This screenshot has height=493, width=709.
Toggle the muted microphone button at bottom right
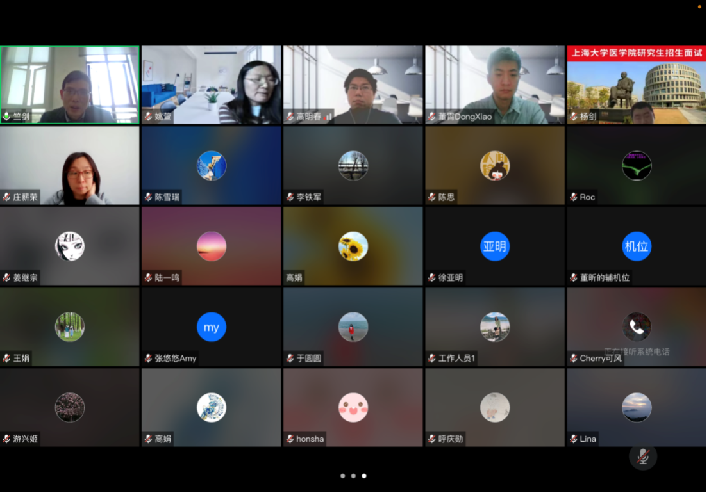point(643,457)
